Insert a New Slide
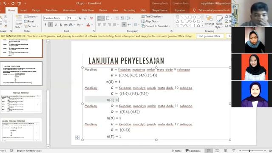The height and width of the screenshot is (153, 272). click(19, 22)
